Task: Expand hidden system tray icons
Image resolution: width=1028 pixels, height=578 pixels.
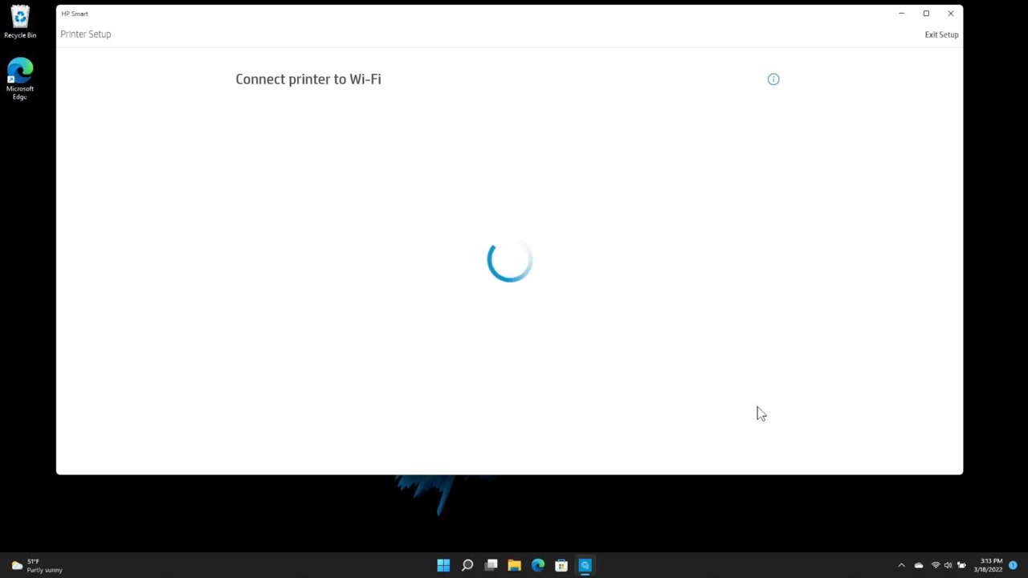Action: tap(901, 565)
